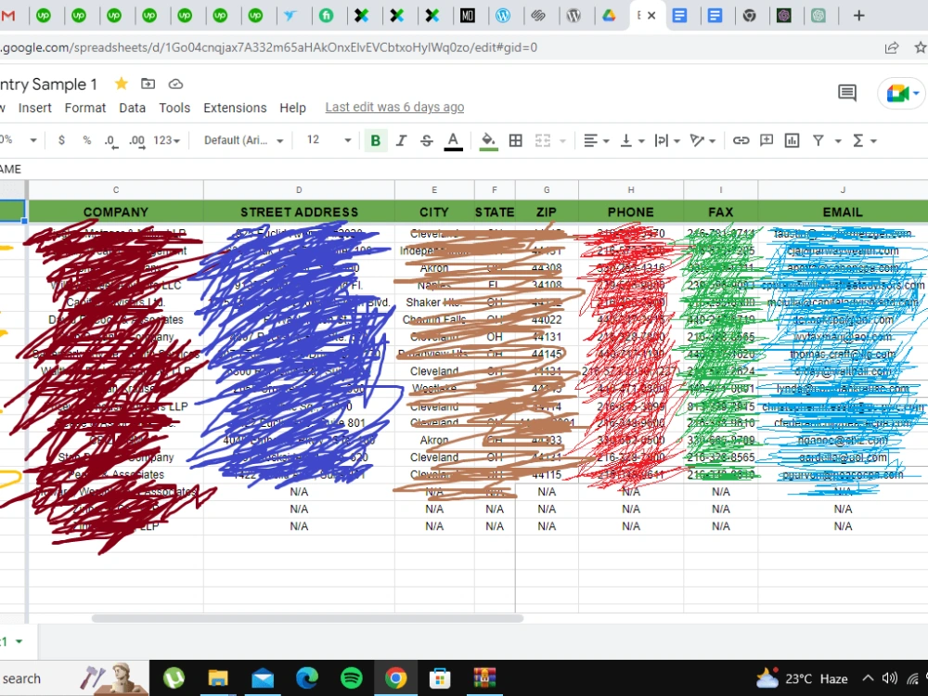928x696 pixels.
Task: Open the sheet tab dropdown arrow
Action: click(19, 641)
